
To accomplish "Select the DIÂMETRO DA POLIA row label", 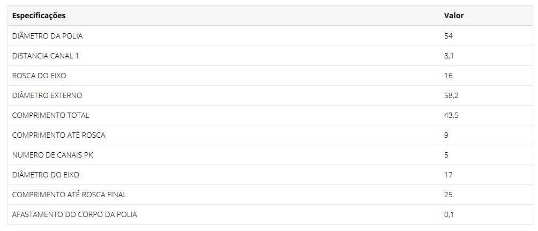I will coord(47,36).
